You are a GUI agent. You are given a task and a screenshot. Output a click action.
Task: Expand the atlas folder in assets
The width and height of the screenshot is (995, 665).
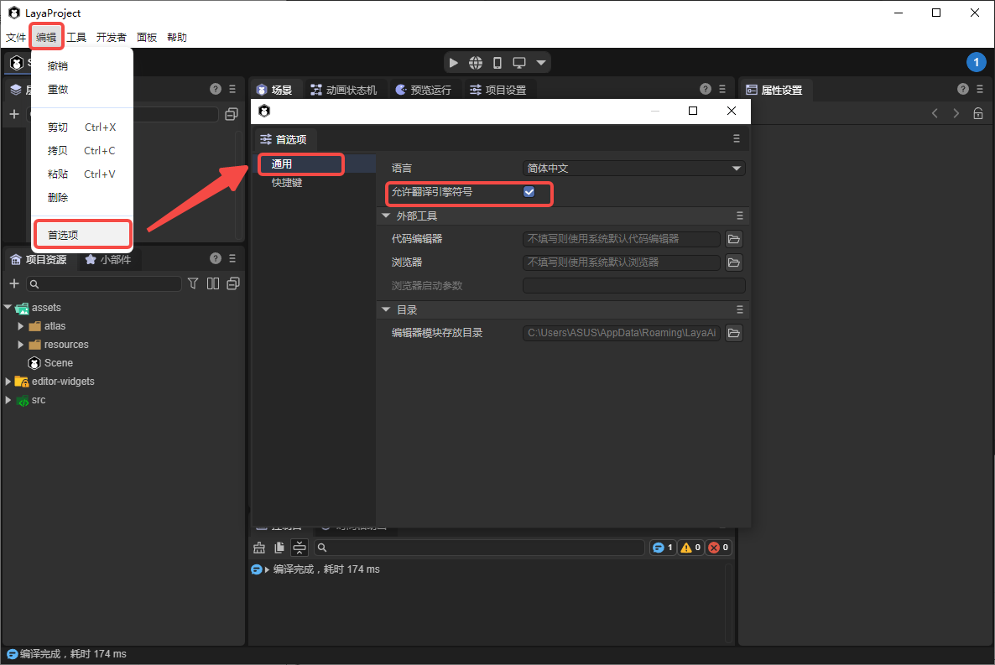click(21, 326)
